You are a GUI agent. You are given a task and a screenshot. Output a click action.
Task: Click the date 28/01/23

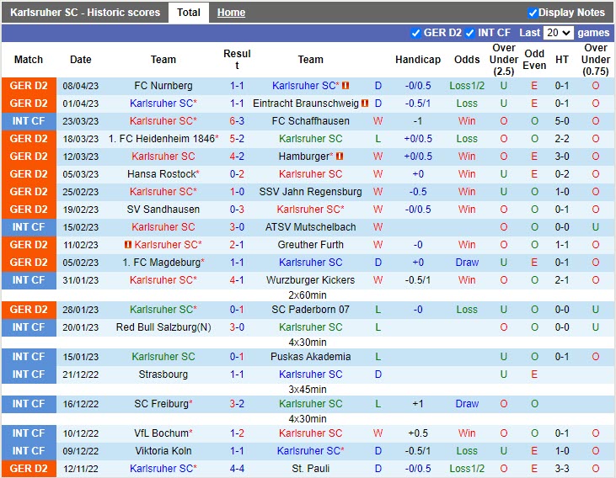[x=81, y=309]
